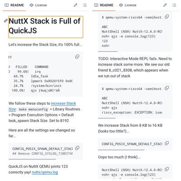Click the edit pencil icon in left pane
181x181 pixels.
(76, 5)
